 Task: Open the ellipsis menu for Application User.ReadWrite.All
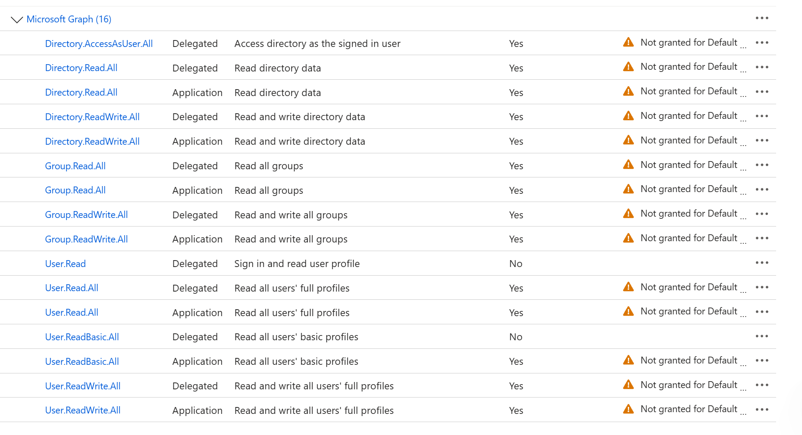pyautogui.click(x=762, y=410)
